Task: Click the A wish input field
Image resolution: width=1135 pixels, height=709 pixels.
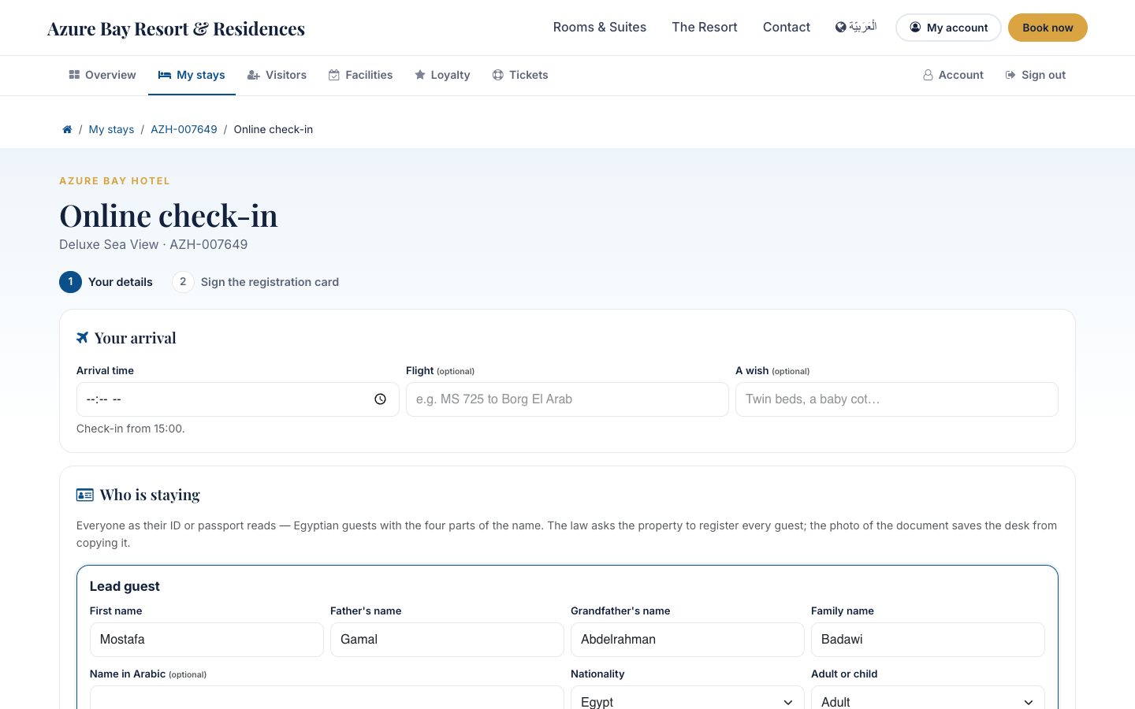Action: pyautogui.click(x=897, y=399)
